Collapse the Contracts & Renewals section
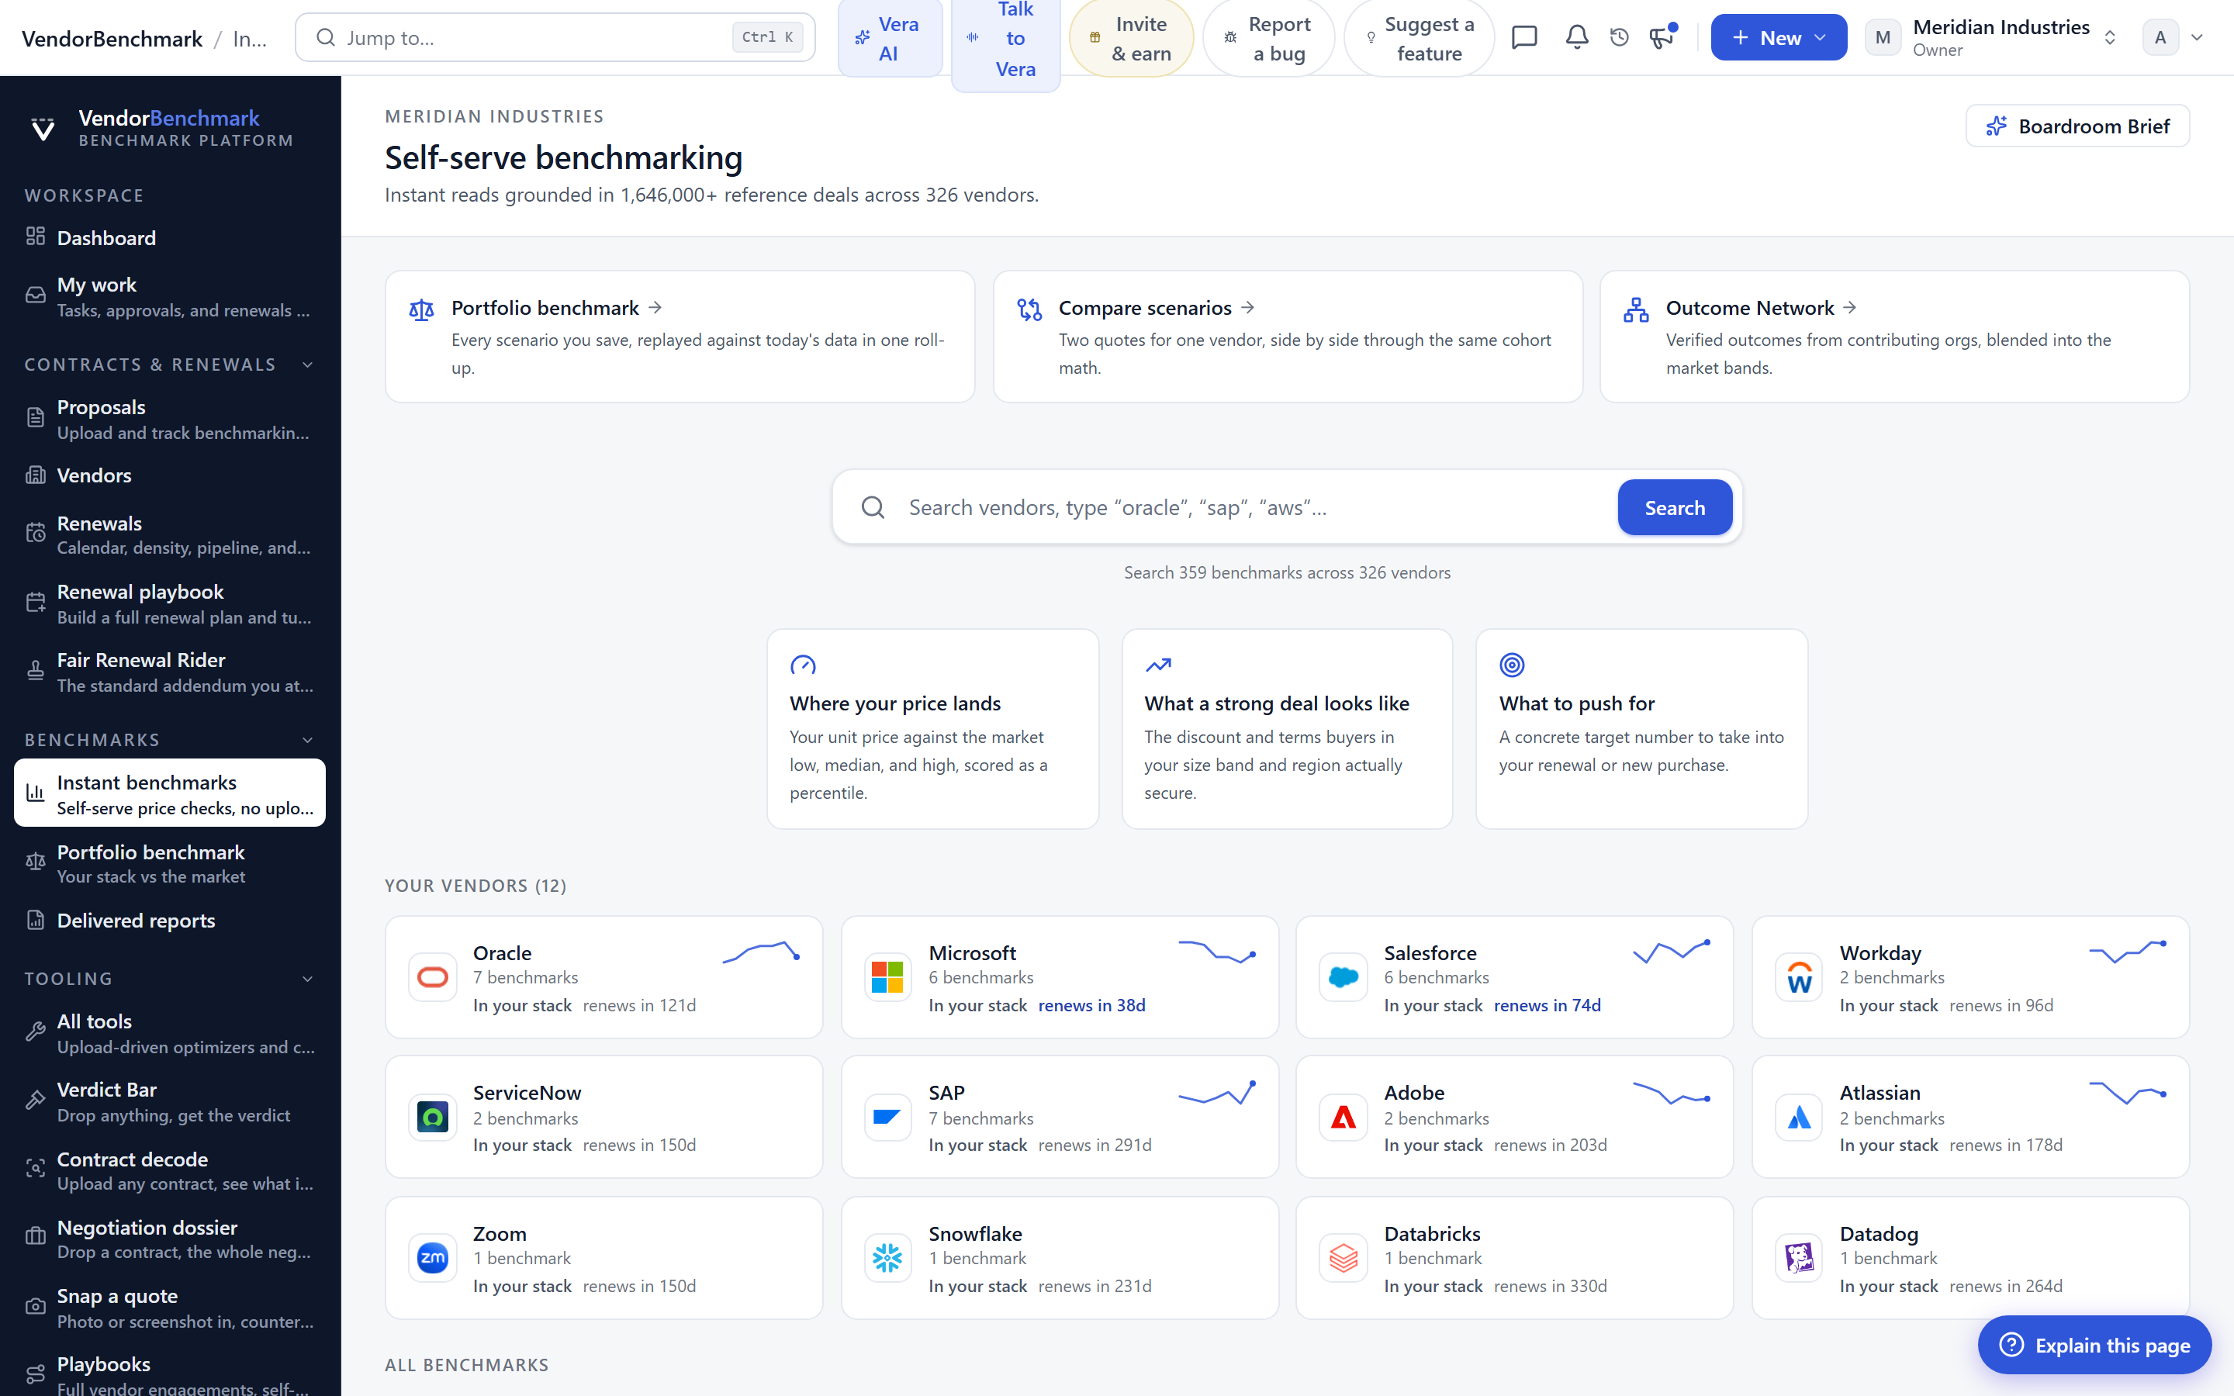Image resolution: width=2234 pixels, height=1396 pixels. pos(307,365)
